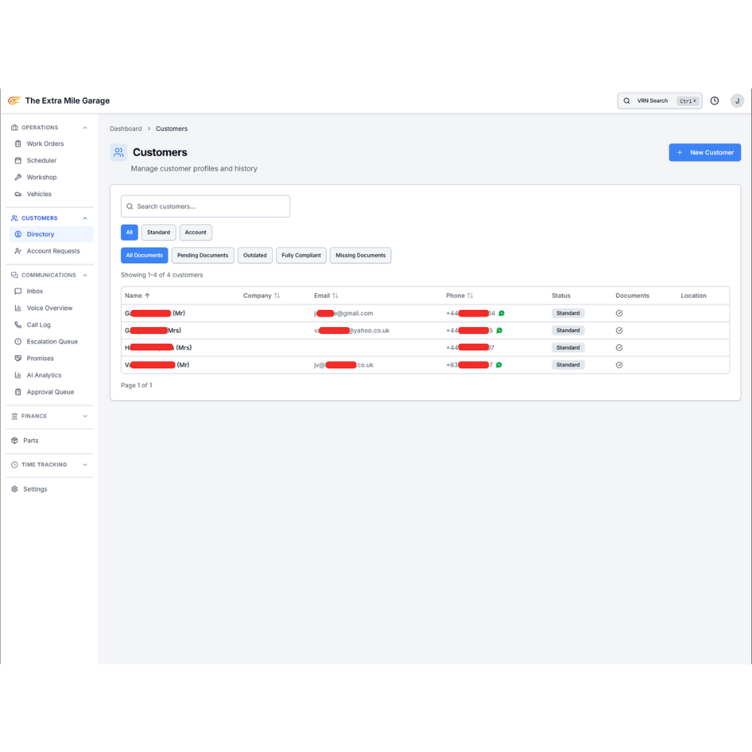Open the user avatar J menu
Screen dimensions: 752x752
[x=737, y=101]
